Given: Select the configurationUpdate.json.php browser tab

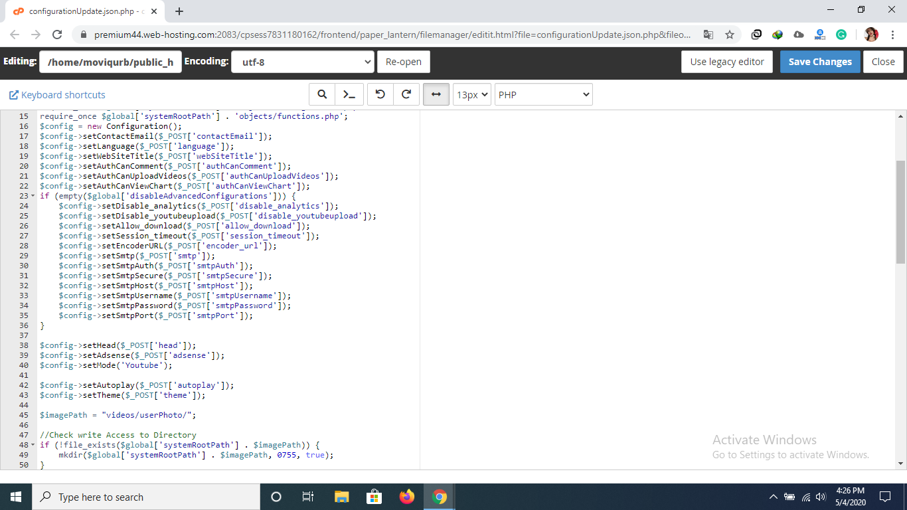Looking at the screenshot, I should pyautogui.click(x=85, y=11).
